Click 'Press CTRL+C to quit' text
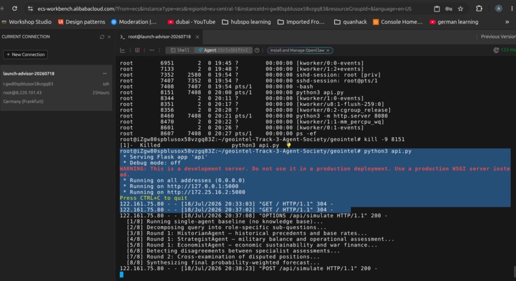The image size is (516, 281). point(154,198)
